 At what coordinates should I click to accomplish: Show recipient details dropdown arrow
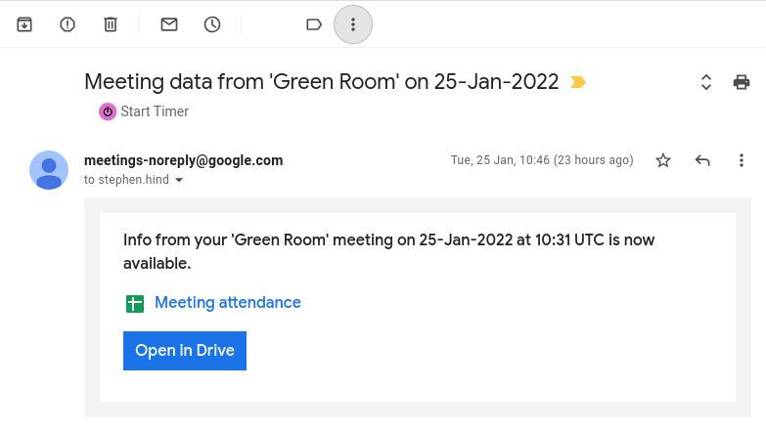click(x=179, y=180)
